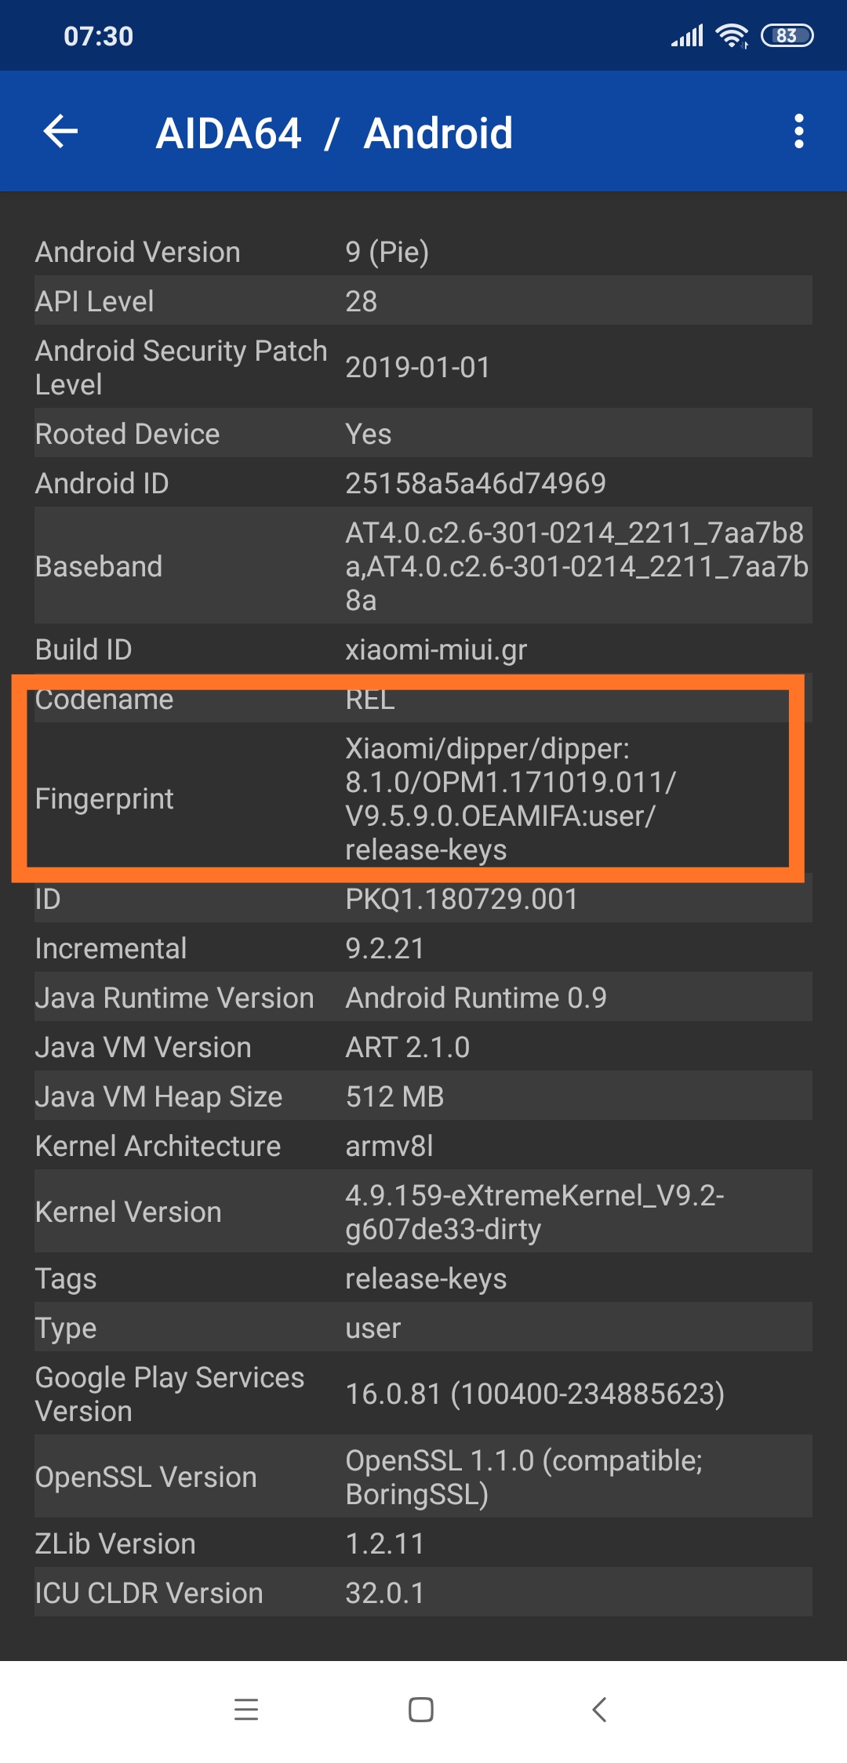Tap the cellular signal strength icon
The width and height of the screenshot is (847, 1763).
point(687,36)
